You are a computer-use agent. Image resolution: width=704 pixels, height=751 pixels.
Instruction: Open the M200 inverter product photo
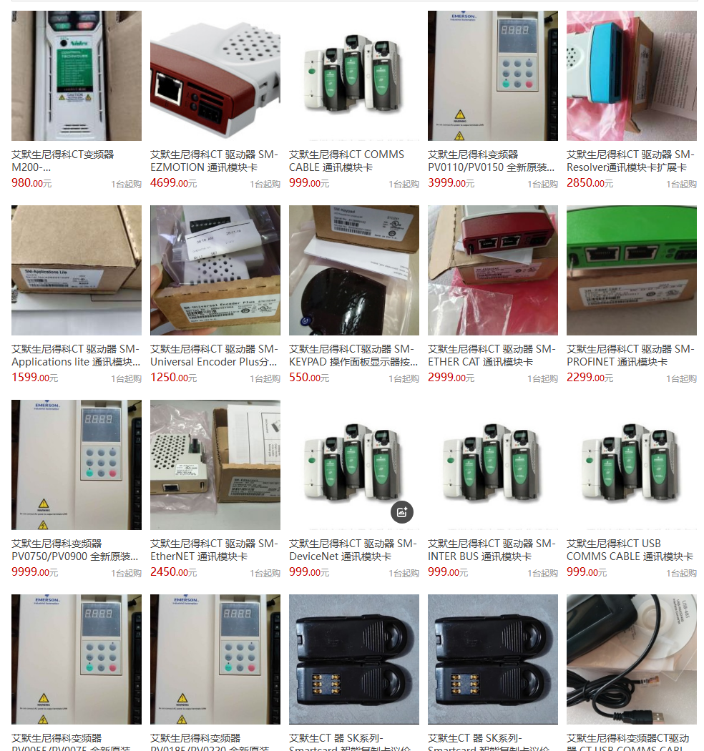[77, 76]
